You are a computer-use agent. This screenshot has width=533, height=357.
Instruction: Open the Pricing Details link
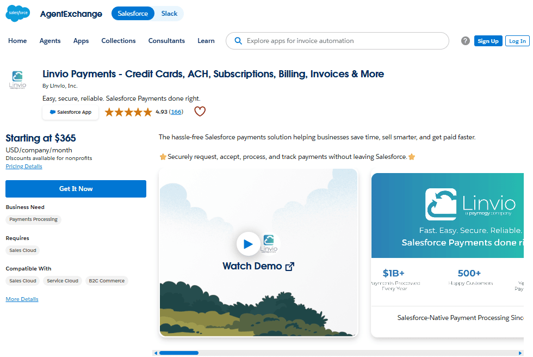[x=24, y=167]
